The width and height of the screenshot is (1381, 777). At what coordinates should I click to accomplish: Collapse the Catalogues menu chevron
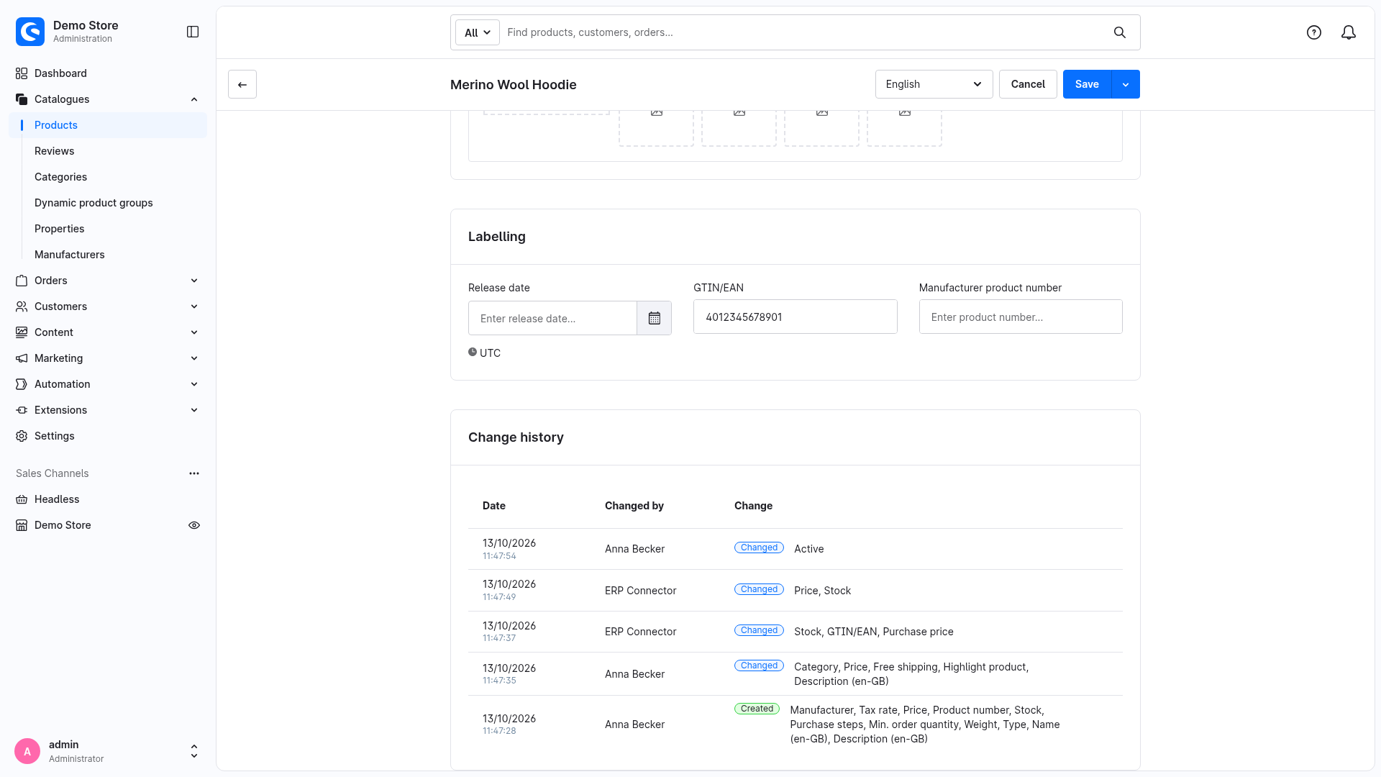click(194, 99)
